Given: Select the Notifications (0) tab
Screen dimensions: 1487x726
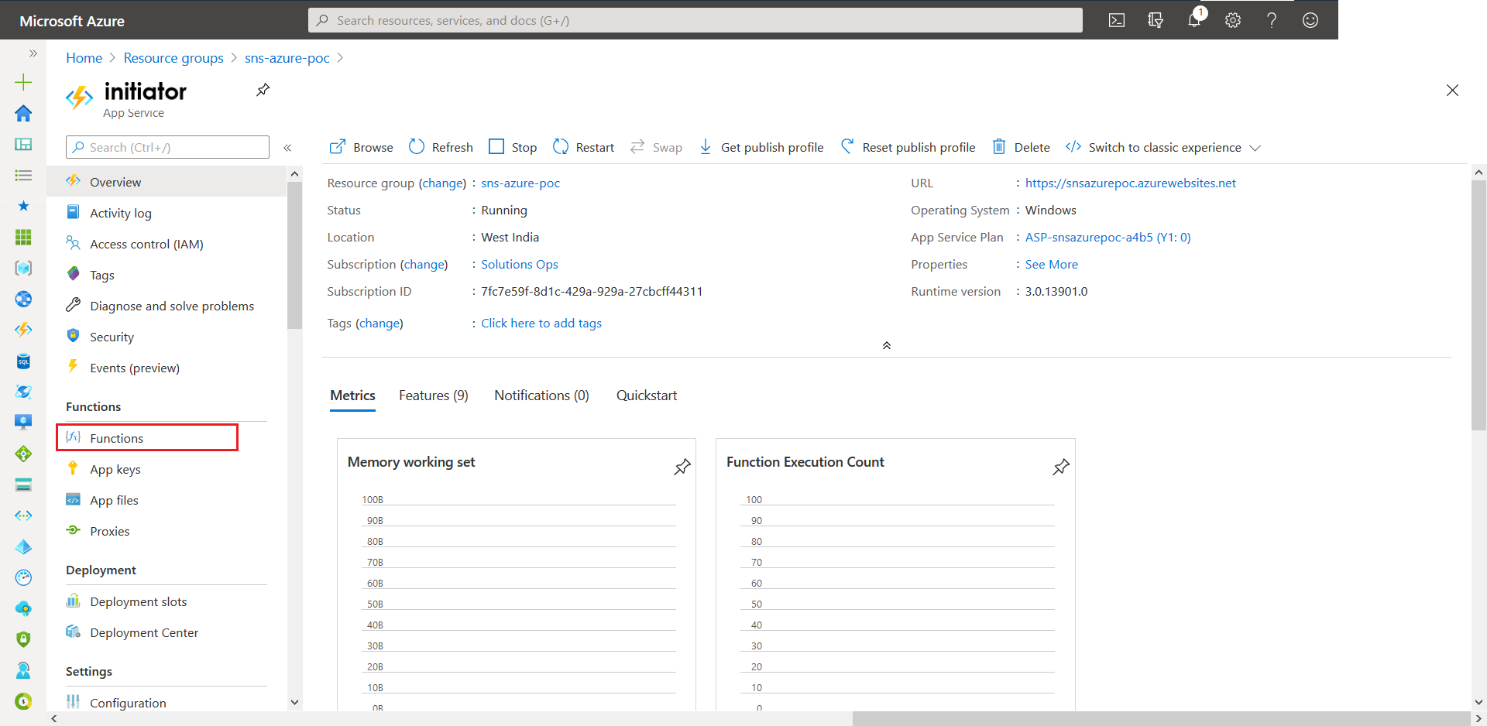Looking at the screenshot, I should pos(541,396).
